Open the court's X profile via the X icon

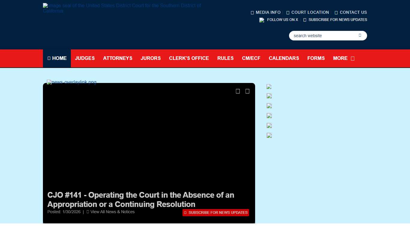pos(261,20)
